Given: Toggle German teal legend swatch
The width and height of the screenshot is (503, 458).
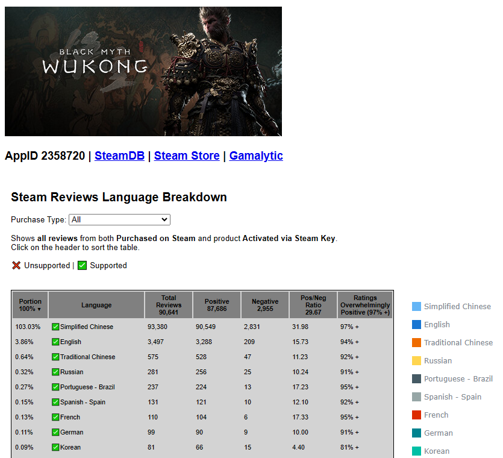Looking at the screenshot, I should point(416,433).
